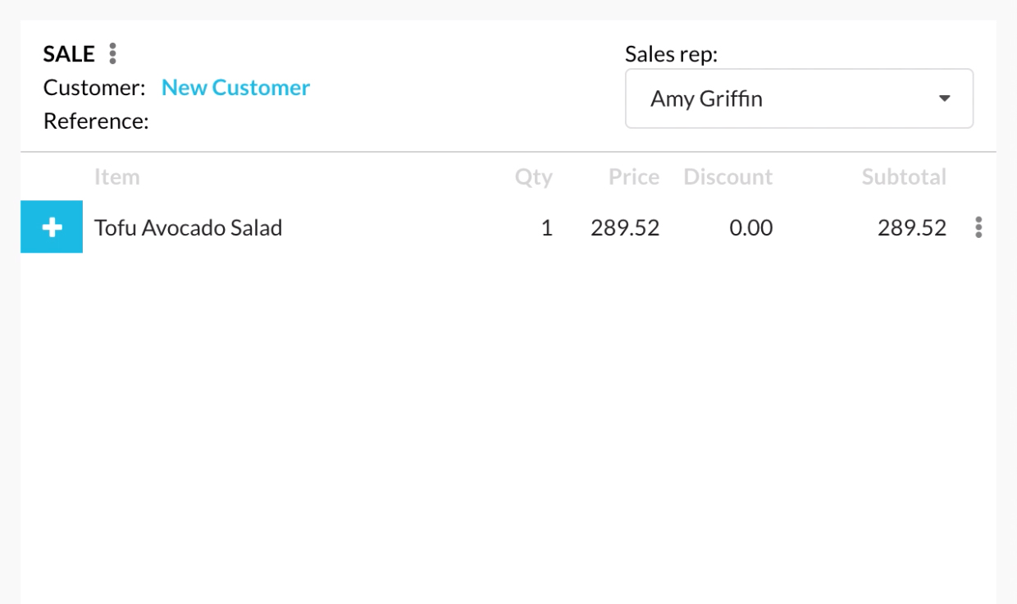Open the Tofu Avocado Salad row options menu
The height and width of the screenshot is (604, 1017).
(978, 227)
